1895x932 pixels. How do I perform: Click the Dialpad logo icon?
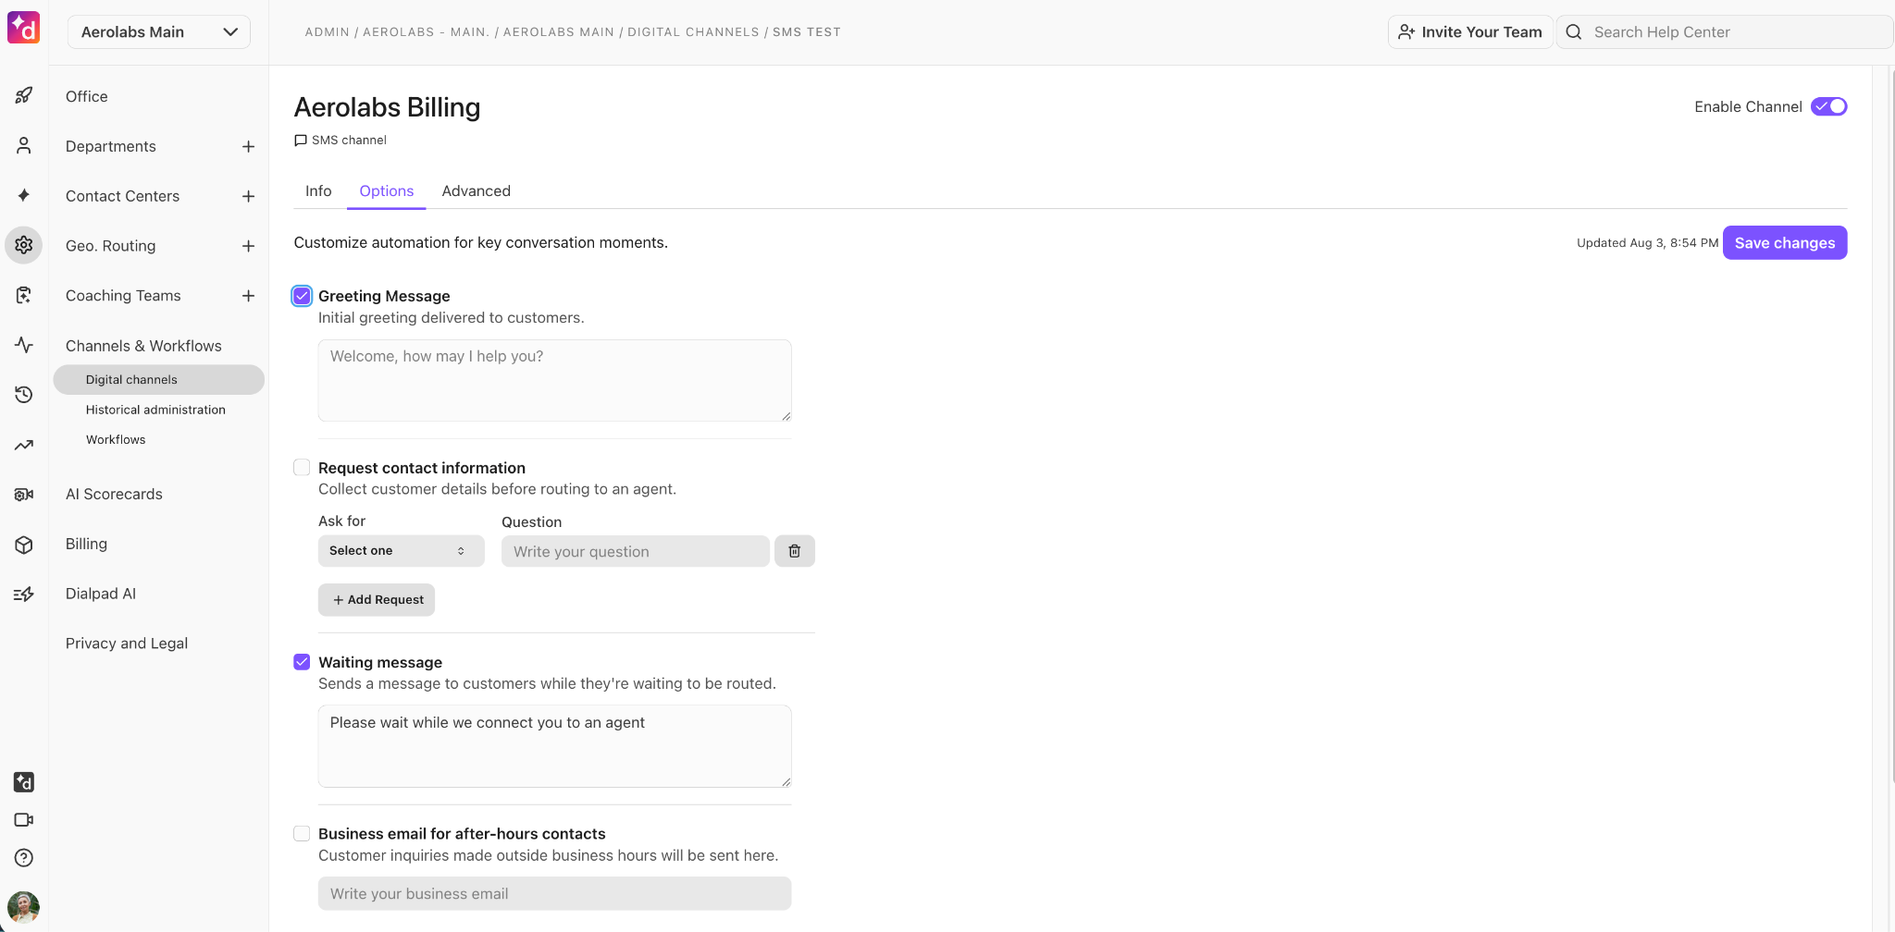(x=24, y=28)
